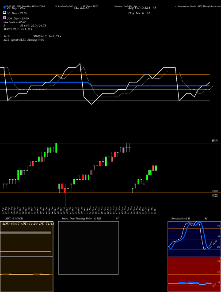The height and width of the screenshot is (292, 221).
Task: Click the long-wick red candle at the low
Action: [65, 191]
